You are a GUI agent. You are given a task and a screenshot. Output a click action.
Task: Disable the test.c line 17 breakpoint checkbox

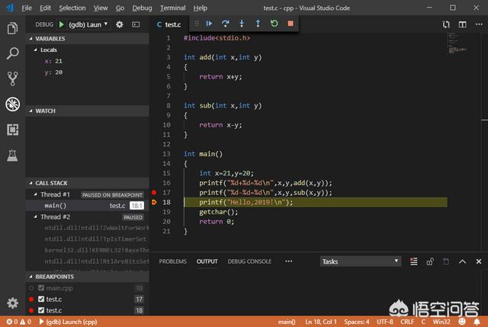click(x=41, y=299)
